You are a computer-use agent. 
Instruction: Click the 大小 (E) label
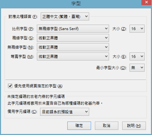click(x=120, y=57)
